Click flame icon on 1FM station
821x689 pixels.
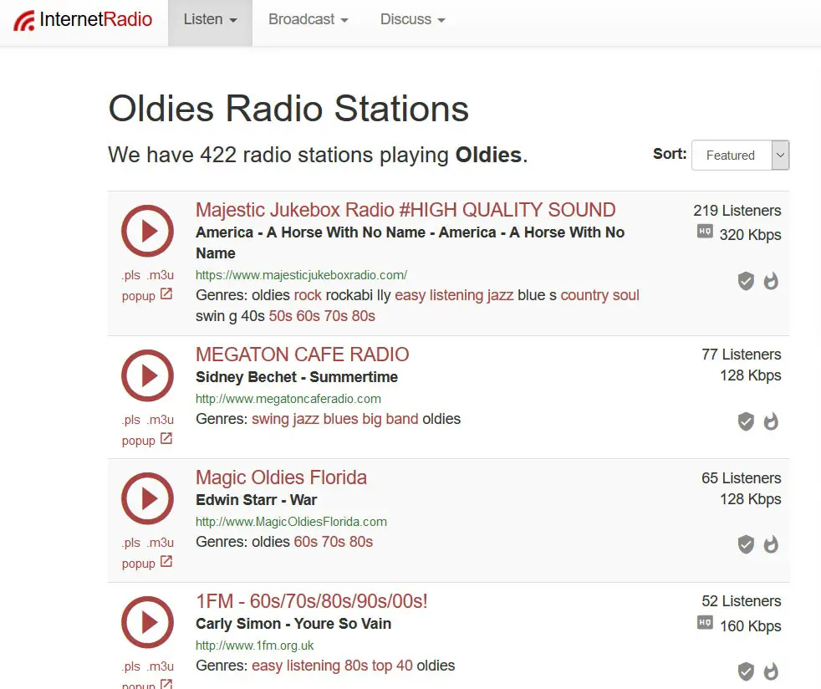[x=771, y=671]
